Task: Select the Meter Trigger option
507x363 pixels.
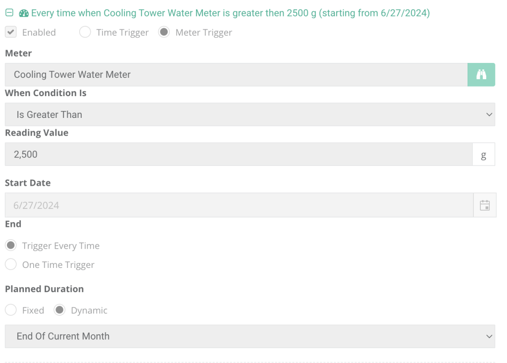Action: point(164,32)
